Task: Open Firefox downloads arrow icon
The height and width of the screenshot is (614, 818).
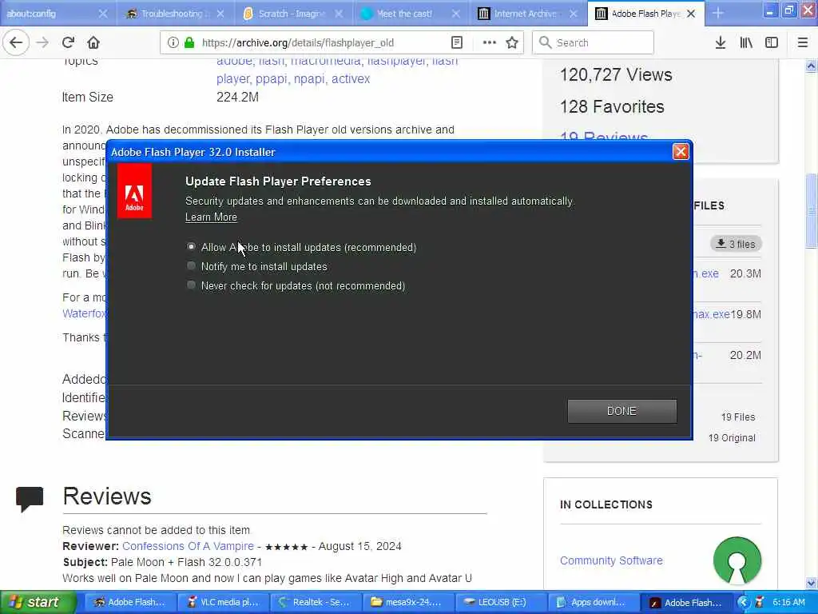Action: point(721,43)
